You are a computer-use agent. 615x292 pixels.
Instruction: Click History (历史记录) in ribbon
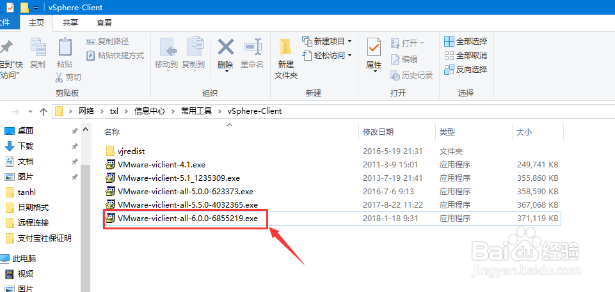point(411,75)
